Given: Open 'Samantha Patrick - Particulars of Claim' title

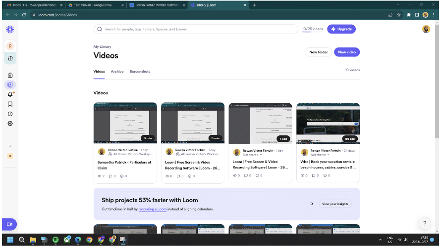Looking at the screenshot, I should click(x=124, y=165).
